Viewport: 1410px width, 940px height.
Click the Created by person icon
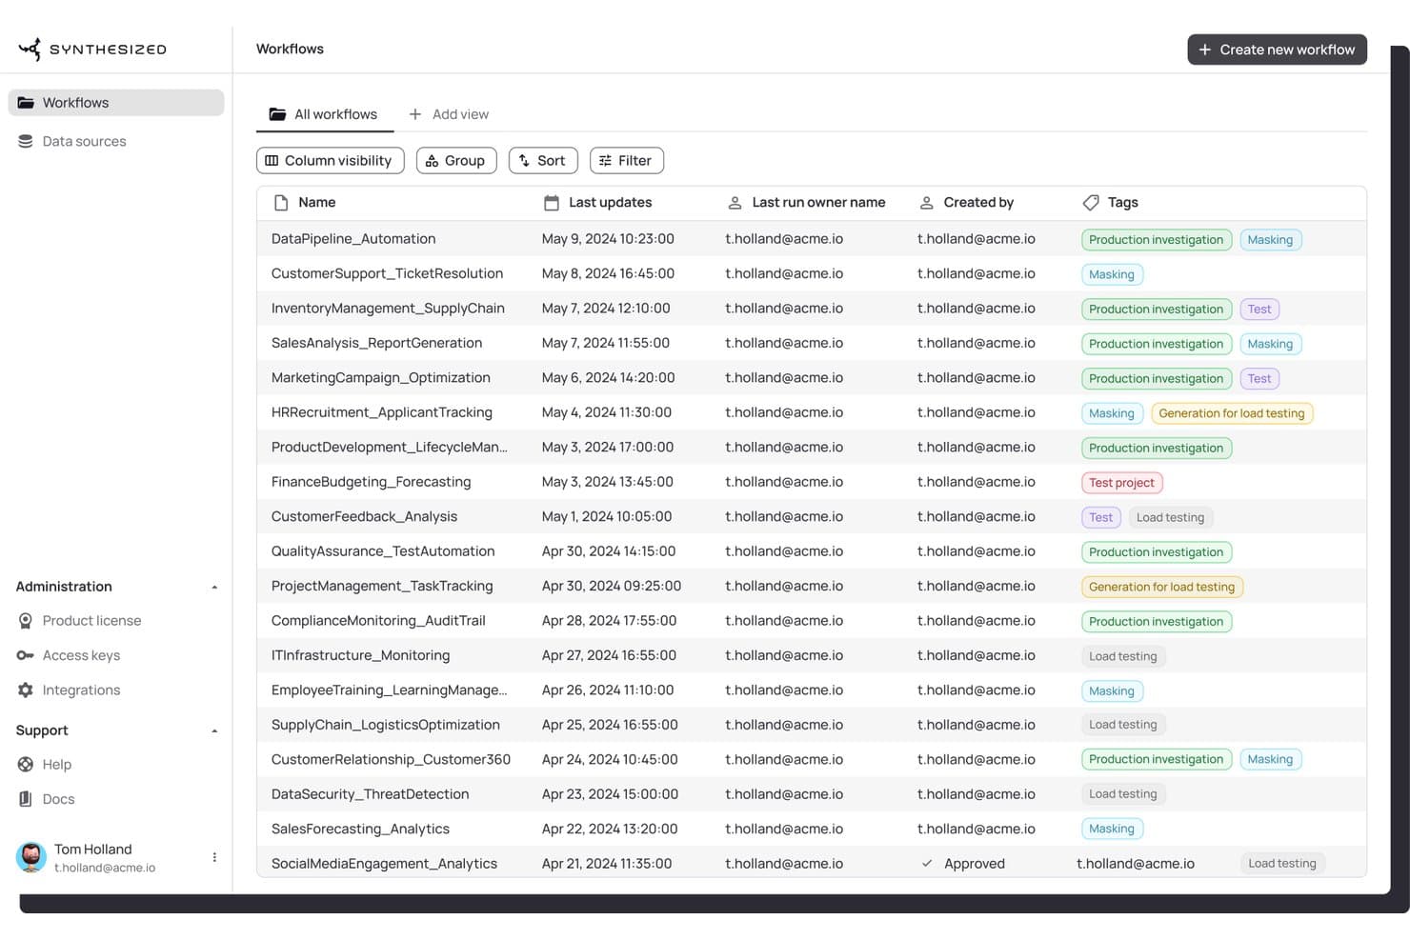pyautogui.click(x=926, y=203)
